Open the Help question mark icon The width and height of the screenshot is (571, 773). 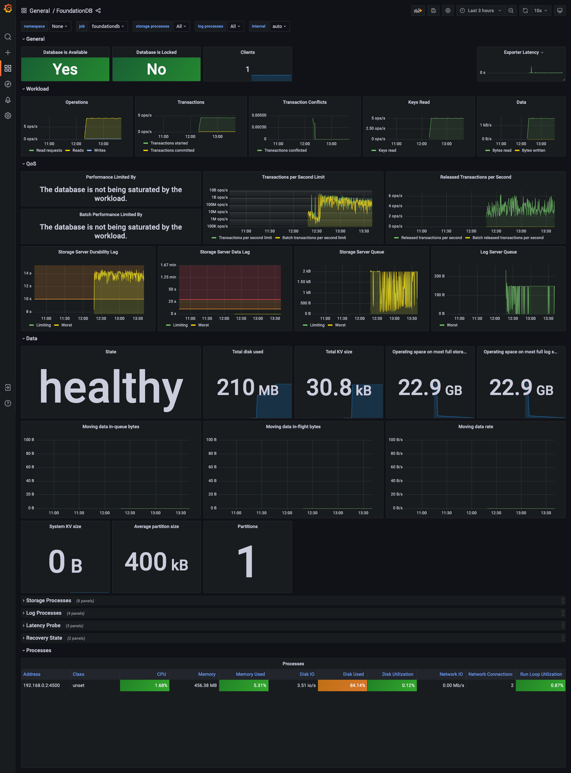(x=8, y=403)
